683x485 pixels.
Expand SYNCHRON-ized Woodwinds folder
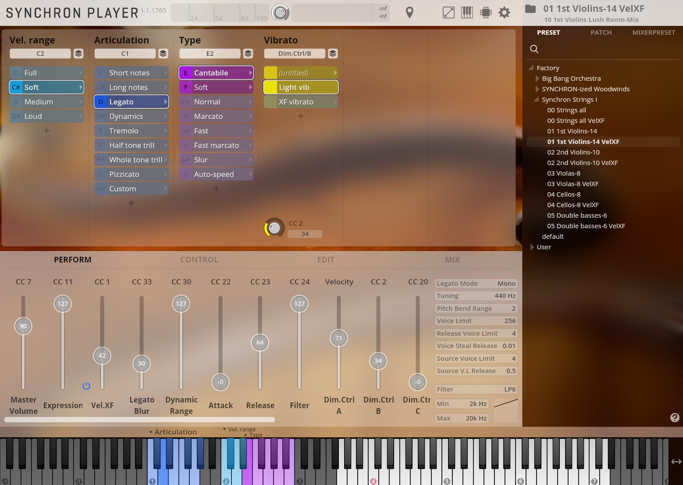[537, 89]
